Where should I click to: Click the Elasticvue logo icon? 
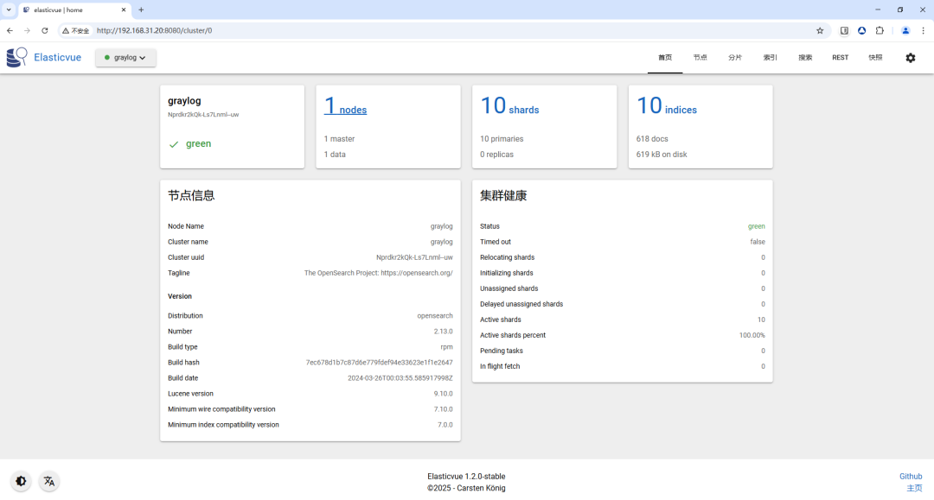point(16,57)
